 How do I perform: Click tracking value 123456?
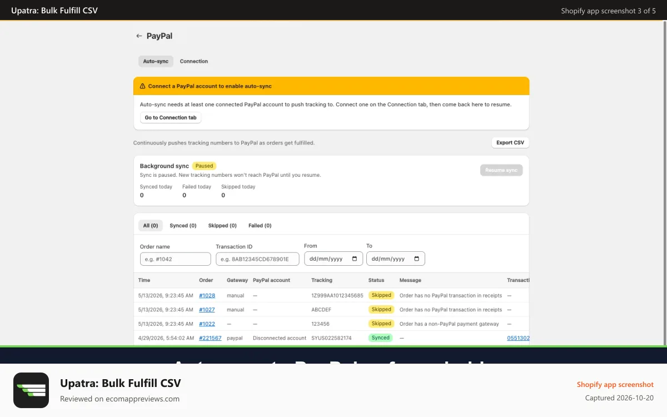320,324
